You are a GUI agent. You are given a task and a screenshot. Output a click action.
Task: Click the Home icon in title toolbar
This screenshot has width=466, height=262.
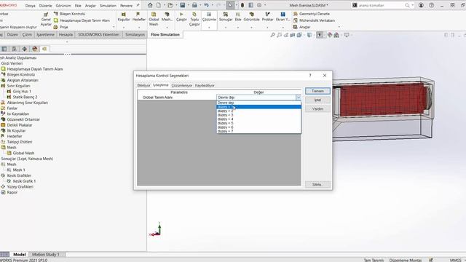[x=150, y=5]
